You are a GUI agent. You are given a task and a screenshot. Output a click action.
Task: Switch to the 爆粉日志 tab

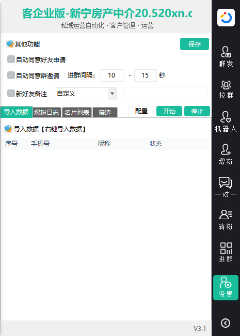coord(46,112)
